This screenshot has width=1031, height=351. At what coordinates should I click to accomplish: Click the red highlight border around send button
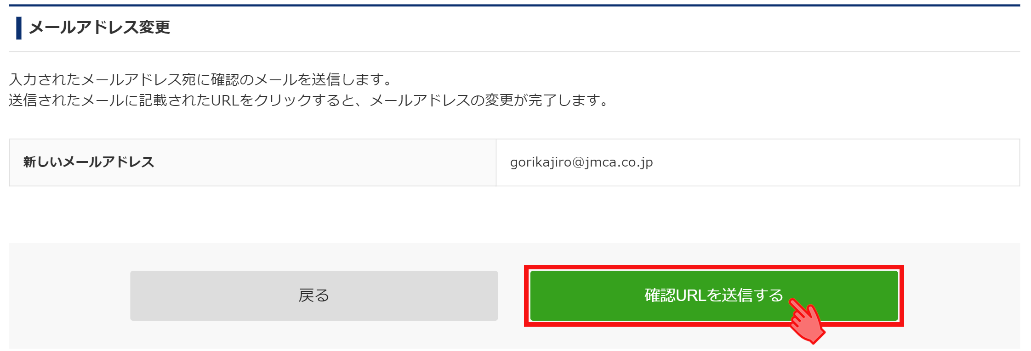[714, 267]
